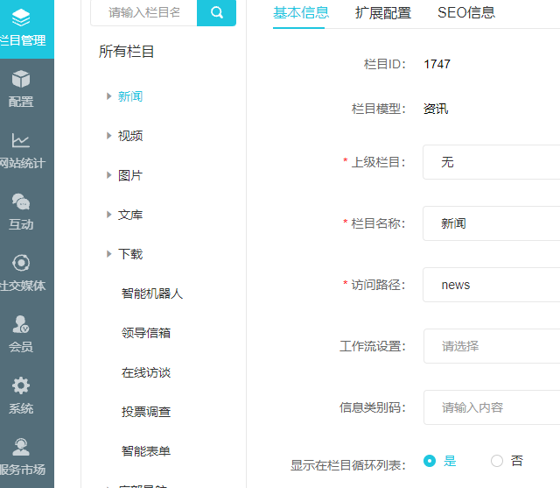Screen dimensions: 560x488
Task: Open the 配置 sidebar icon
Action: [21, 88]
